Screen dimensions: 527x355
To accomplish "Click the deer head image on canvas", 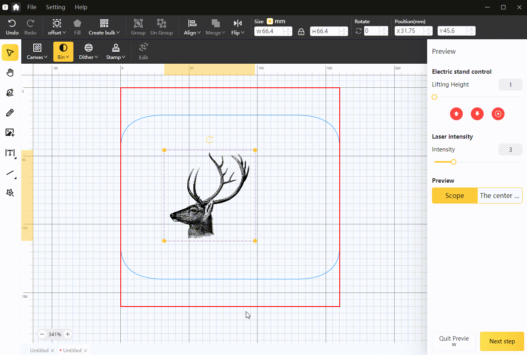I will point(209,196).
